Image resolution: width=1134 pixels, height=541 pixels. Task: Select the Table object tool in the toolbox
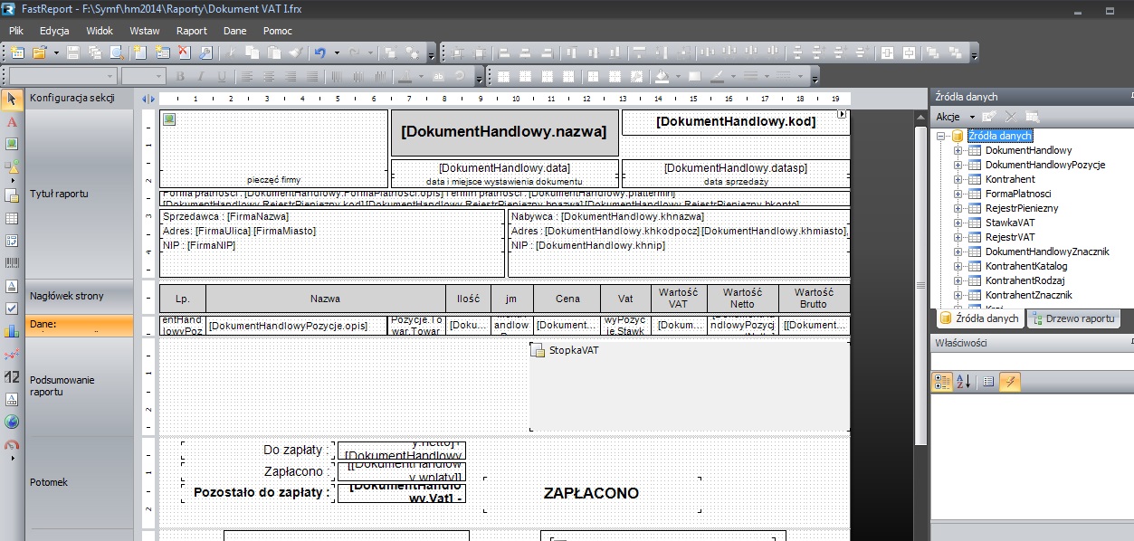click(12, 217)
